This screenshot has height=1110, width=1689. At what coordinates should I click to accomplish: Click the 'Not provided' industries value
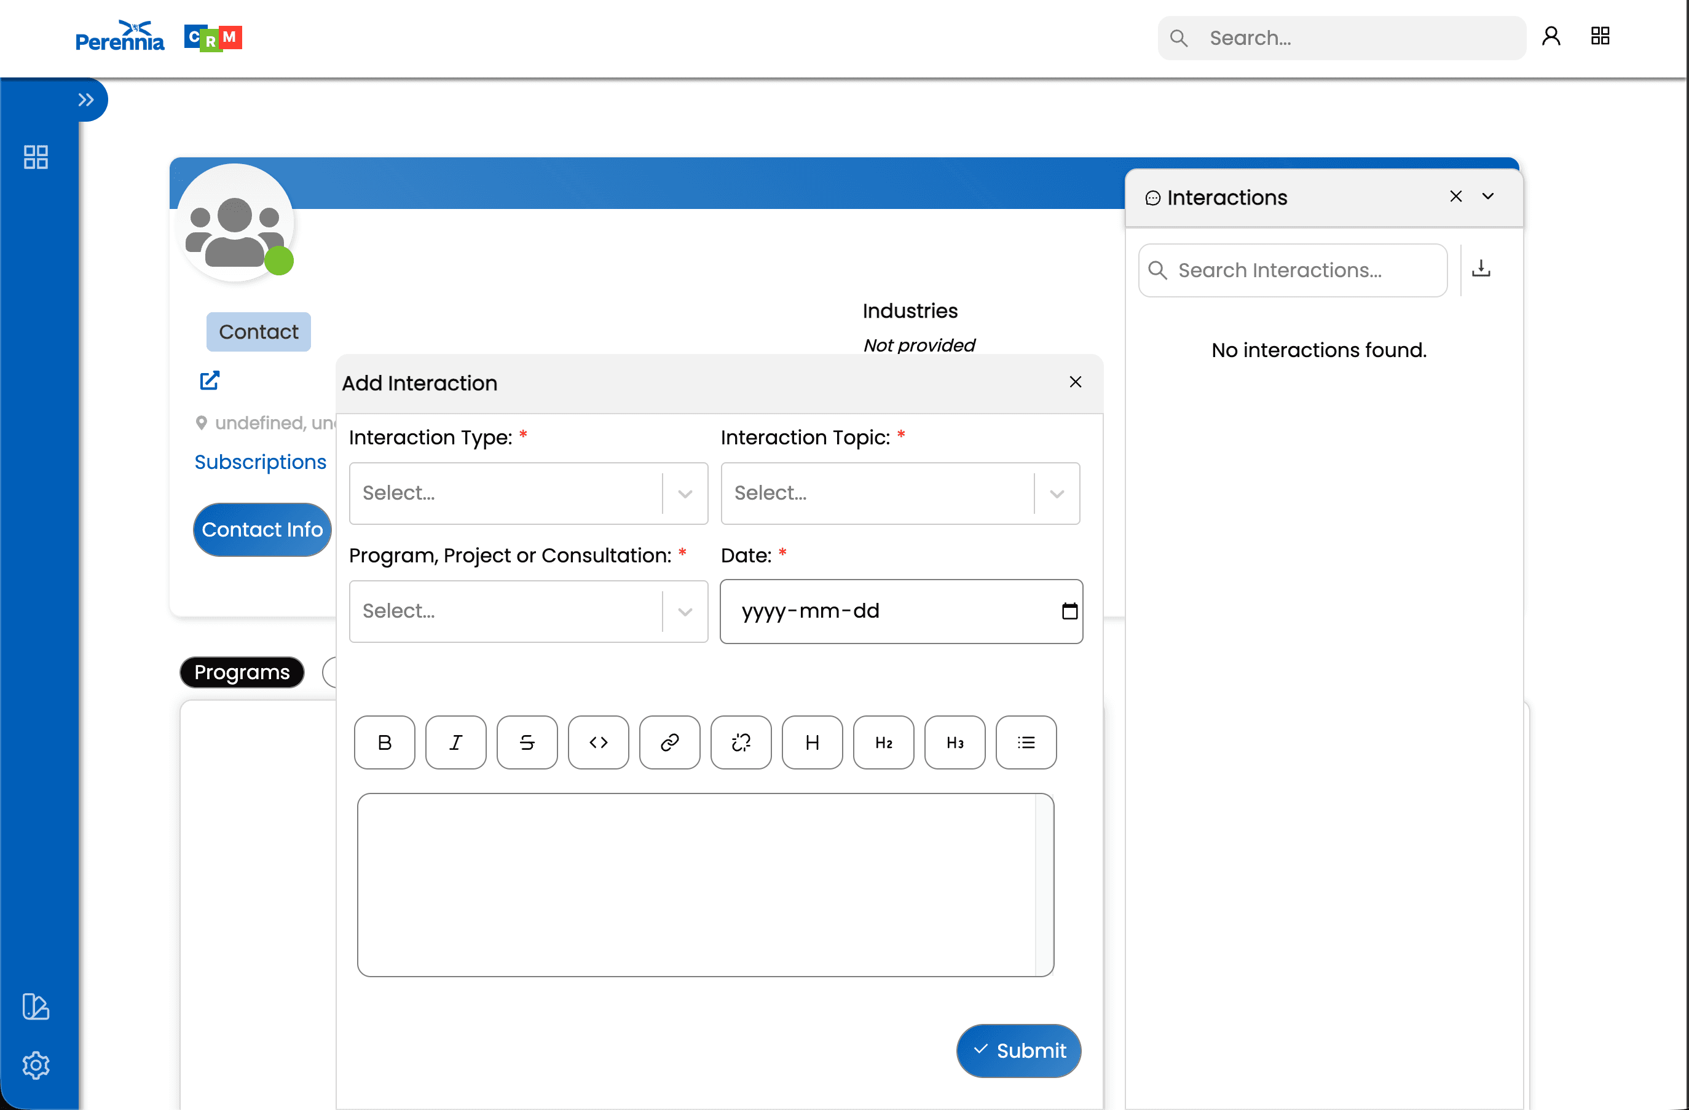pos(919,345)
